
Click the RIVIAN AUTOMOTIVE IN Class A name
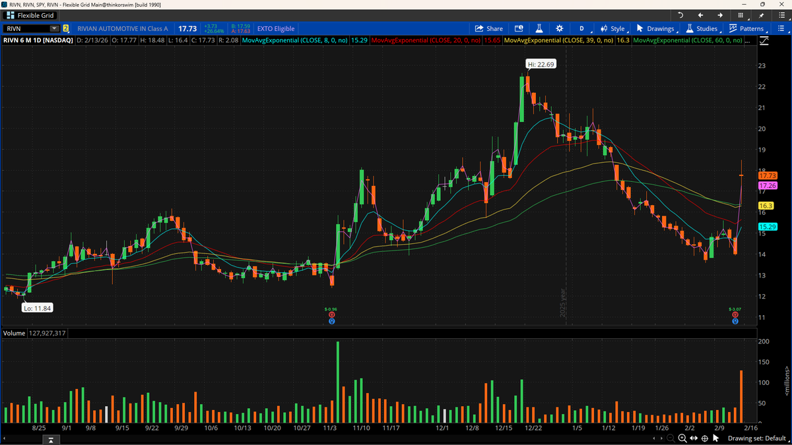pyautogui.click(x=123, y=28)
